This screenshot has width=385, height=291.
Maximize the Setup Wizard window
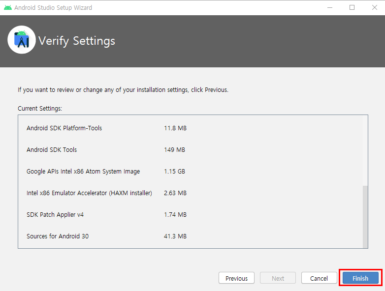(x=352, y=7)
